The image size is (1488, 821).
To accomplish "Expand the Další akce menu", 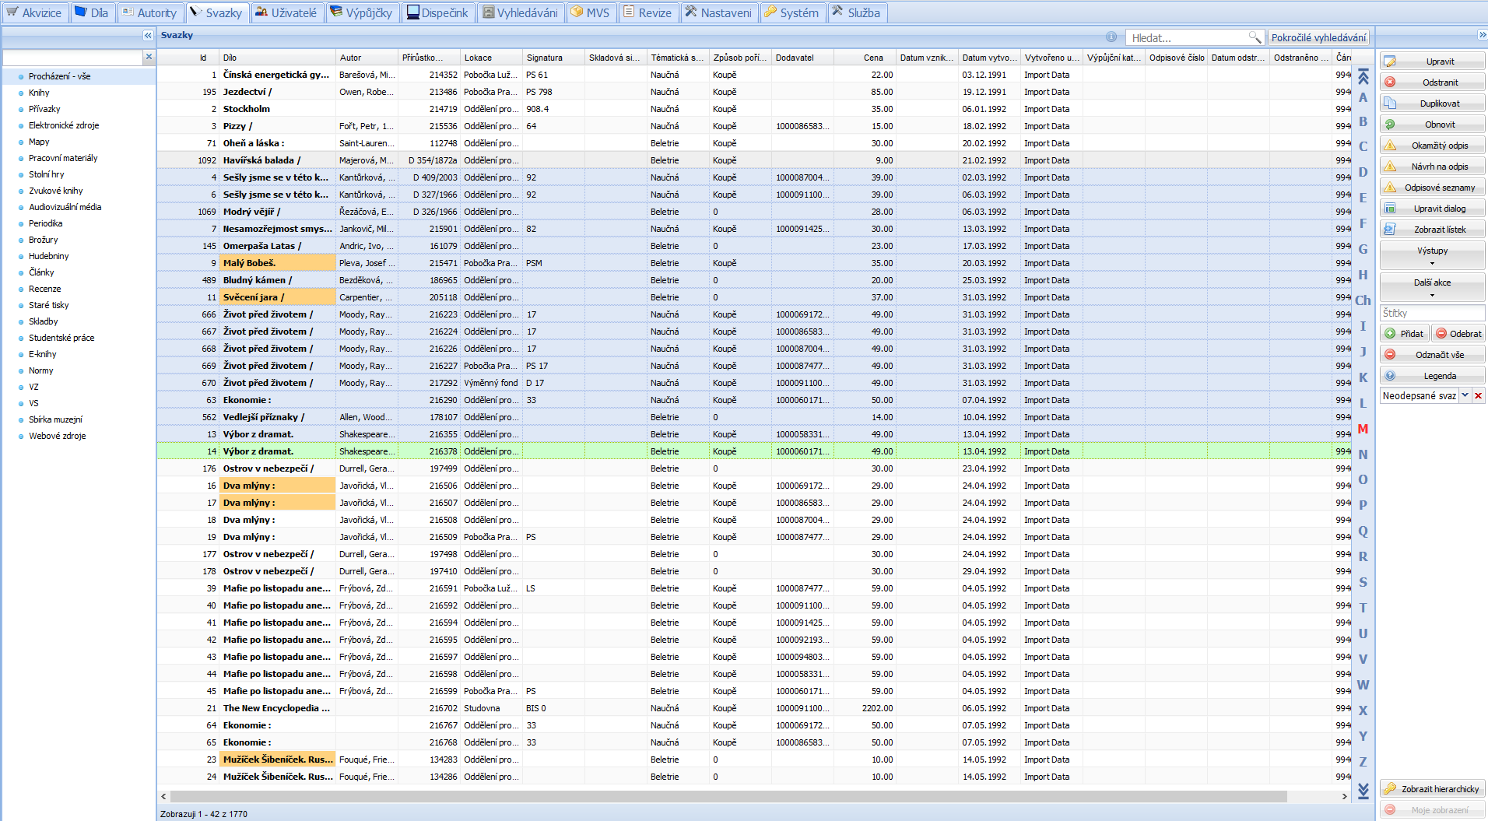I will [1432, 287].
